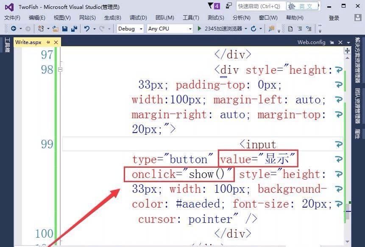Expand the New Project dropdown arrow
365x247 pixels.
48,29
